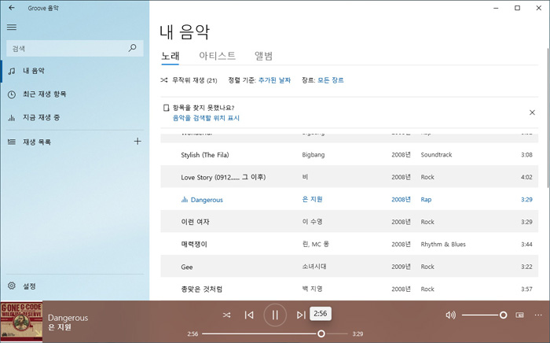550x343 pixels.
Task: Open more playback options ellipsis
Action: click(538, 315)
